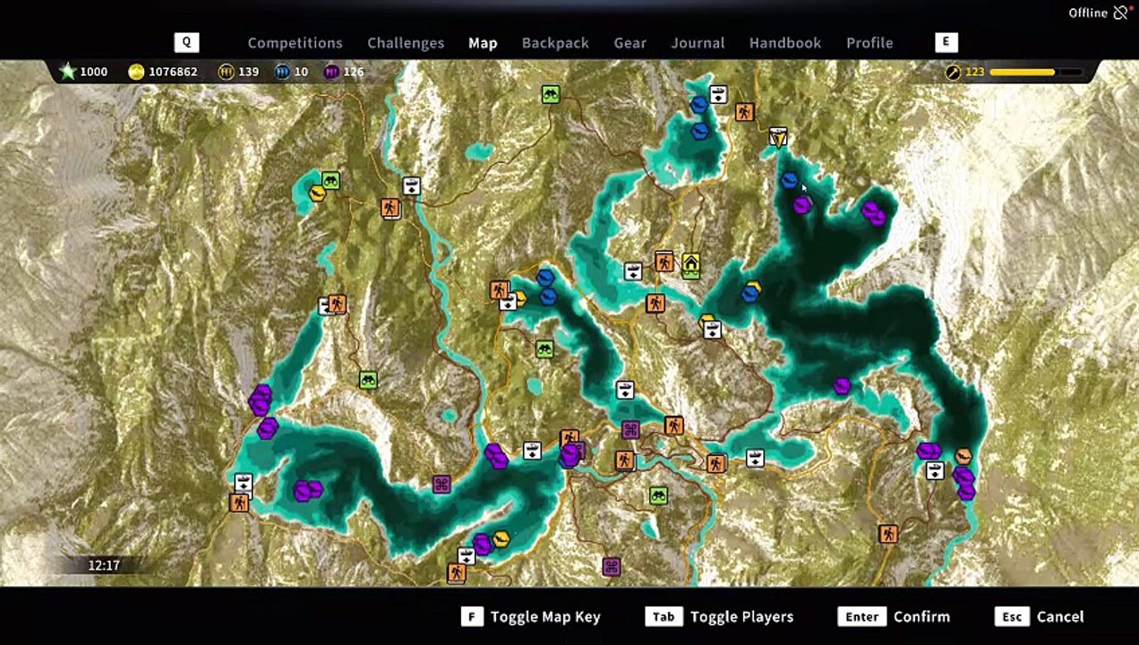Go to the Gear tab
The height and width of the screenshot is (645, 1139).
coord(630,43)
